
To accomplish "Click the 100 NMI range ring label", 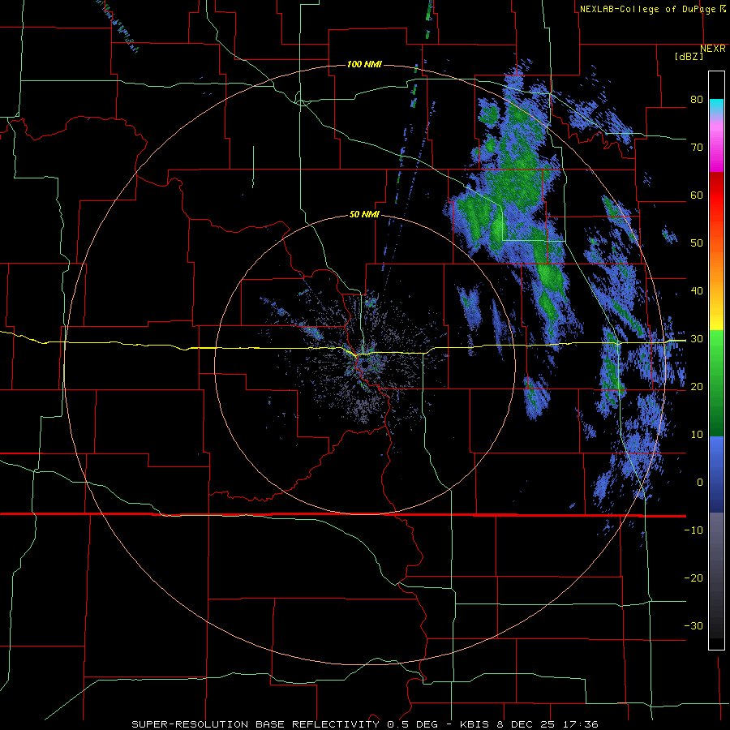I will 364,64.
